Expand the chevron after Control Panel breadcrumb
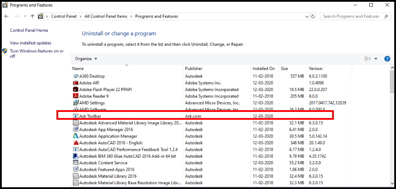This screenshot has height=189, width=396. tap(81, 17)
